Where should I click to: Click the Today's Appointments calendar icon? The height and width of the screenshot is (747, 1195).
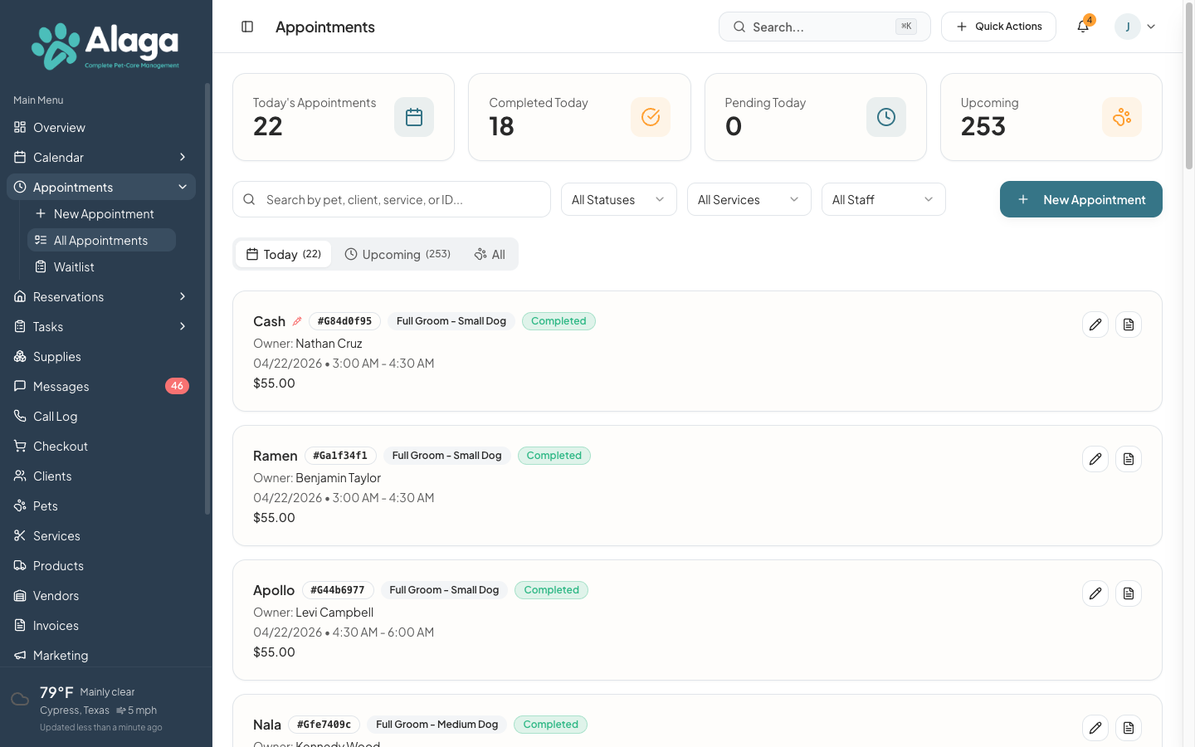point(414,117)
